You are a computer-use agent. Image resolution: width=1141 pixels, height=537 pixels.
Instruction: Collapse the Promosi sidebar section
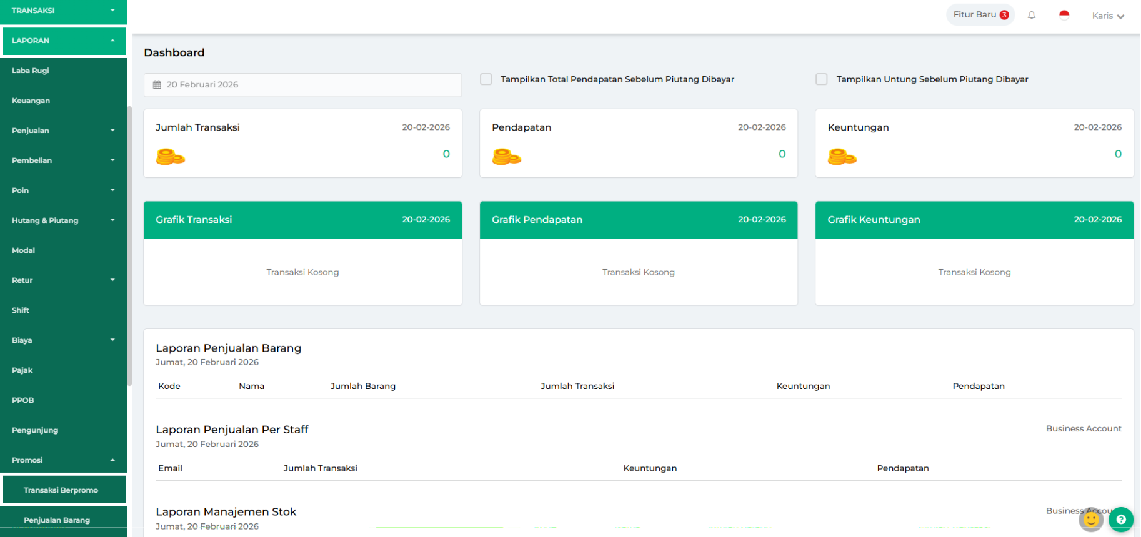coord(63,460)
